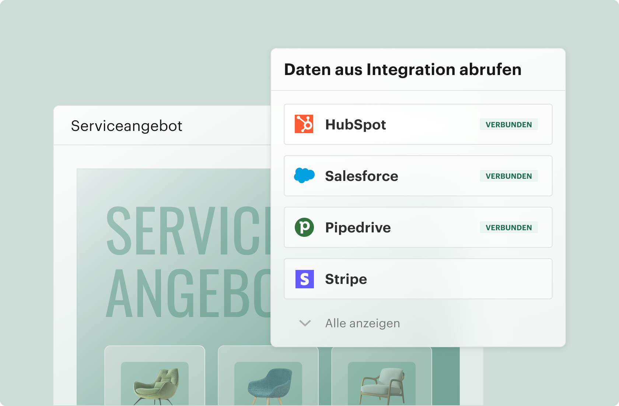Open the green armchair thumbnail
Screen dimensions: 619x406
tap(155, 384)
